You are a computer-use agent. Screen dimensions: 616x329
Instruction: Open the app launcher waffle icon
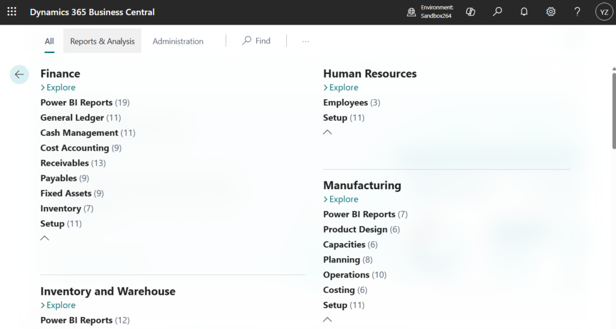point(11,12)
